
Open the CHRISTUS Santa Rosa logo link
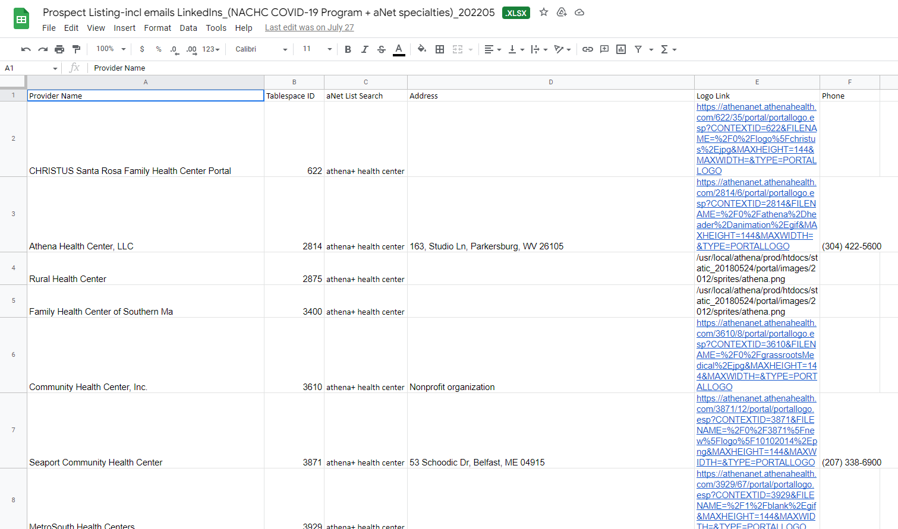[x=757, y=139]
